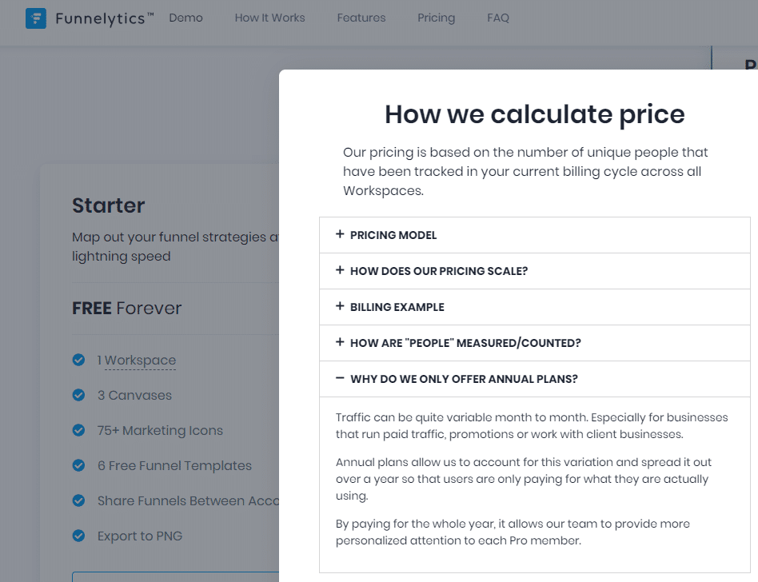The image size is (758, 582).
Task: Open the Pricing navigation link
Action: click(x=436, y=18)
